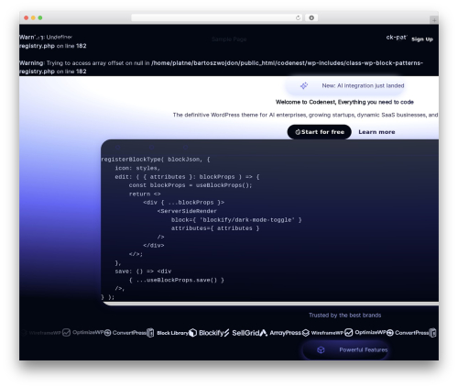This screenshot has width=458, height=388.
Task: Click the '<div { ...blockProps }>' code line
Action: pos(183,203)
